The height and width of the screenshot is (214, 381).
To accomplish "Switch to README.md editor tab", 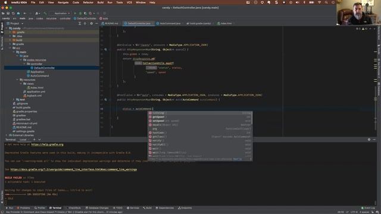I will [x=110, y=24].
